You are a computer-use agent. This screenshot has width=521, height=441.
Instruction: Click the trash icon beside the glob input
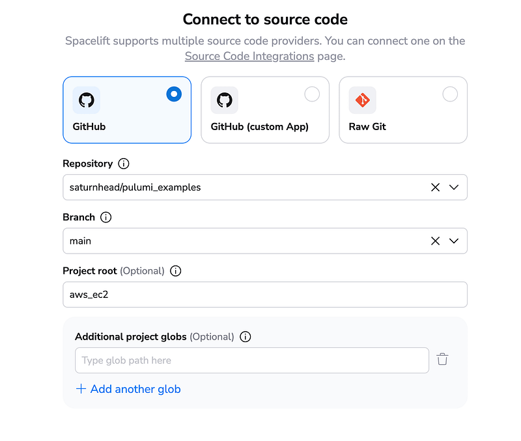point(443,359)
